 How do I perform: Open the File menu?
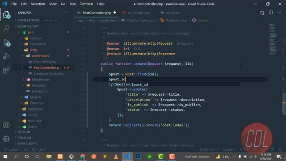(14, 4)
